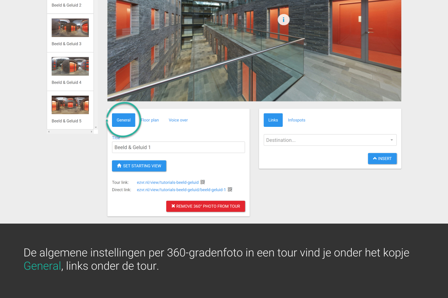Open the beeld-geluid-1 direct link
The image size is (448, 298).
click(181, 190)
